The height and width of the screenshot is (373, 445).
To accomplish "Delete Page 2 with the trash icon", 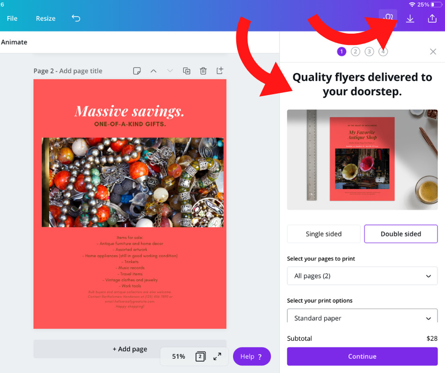I will [203, 71].
